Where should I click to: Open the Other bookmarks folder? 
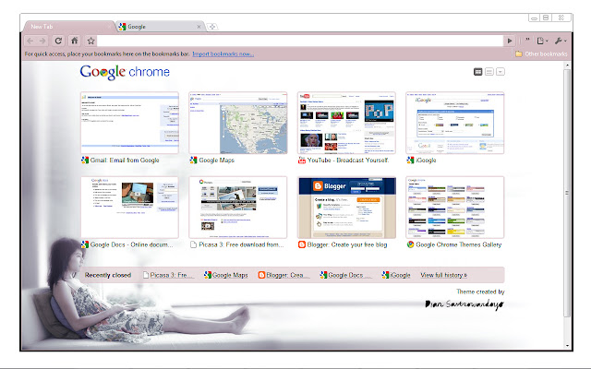click(541, 54)
